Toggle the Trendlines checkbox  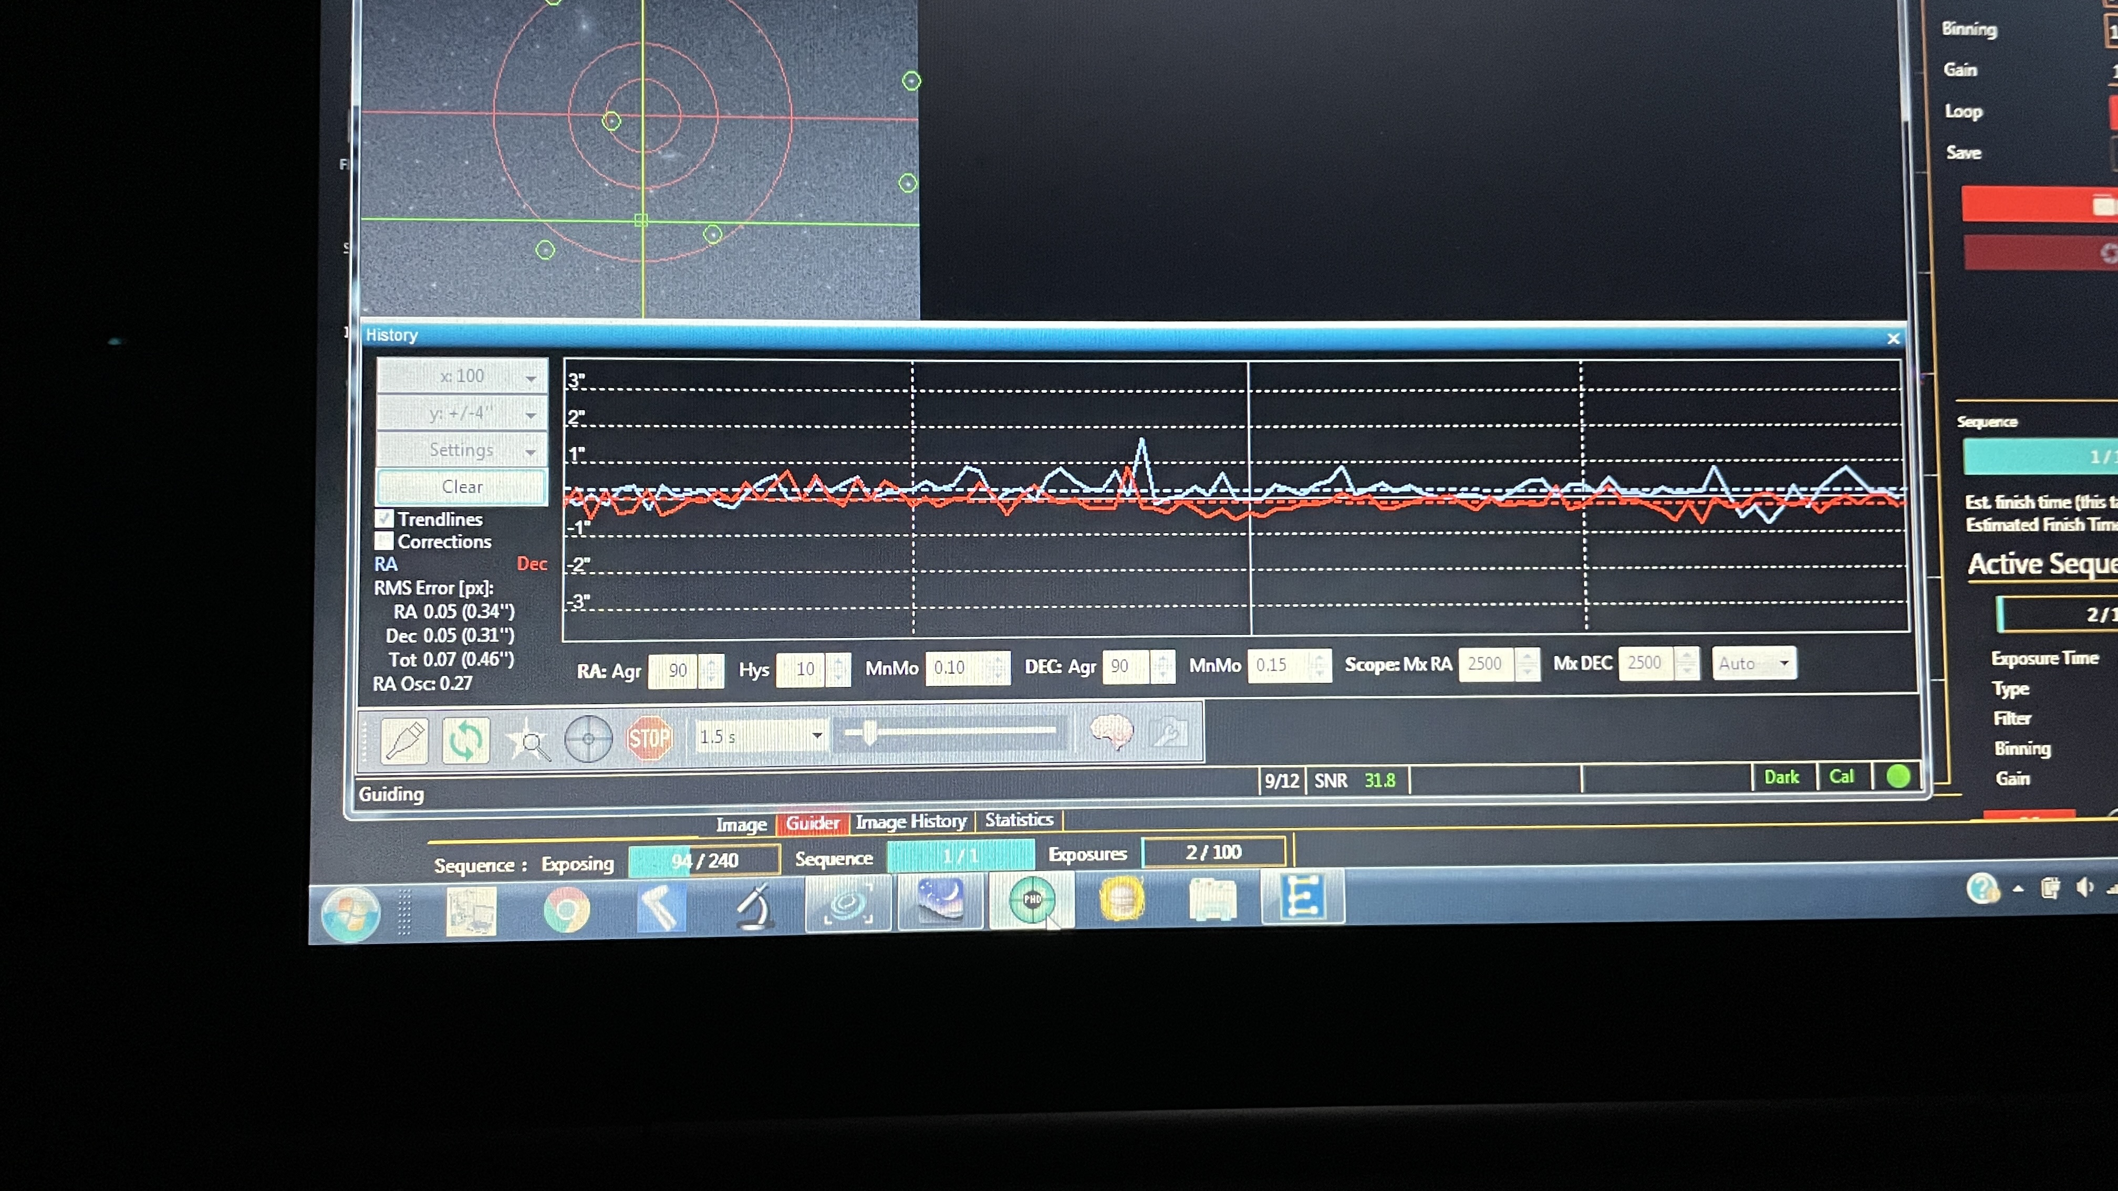pos(384,519)
